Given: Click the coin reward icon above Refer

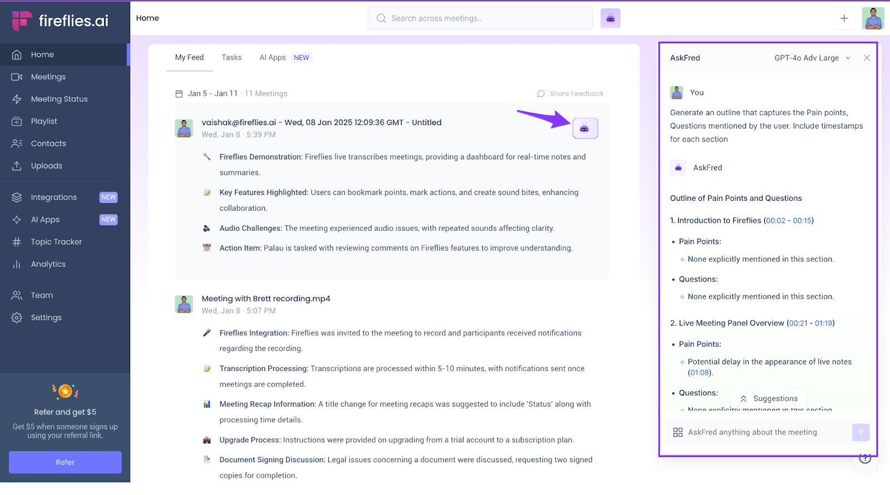Looking at the screenshot, I should coord(65,392).
